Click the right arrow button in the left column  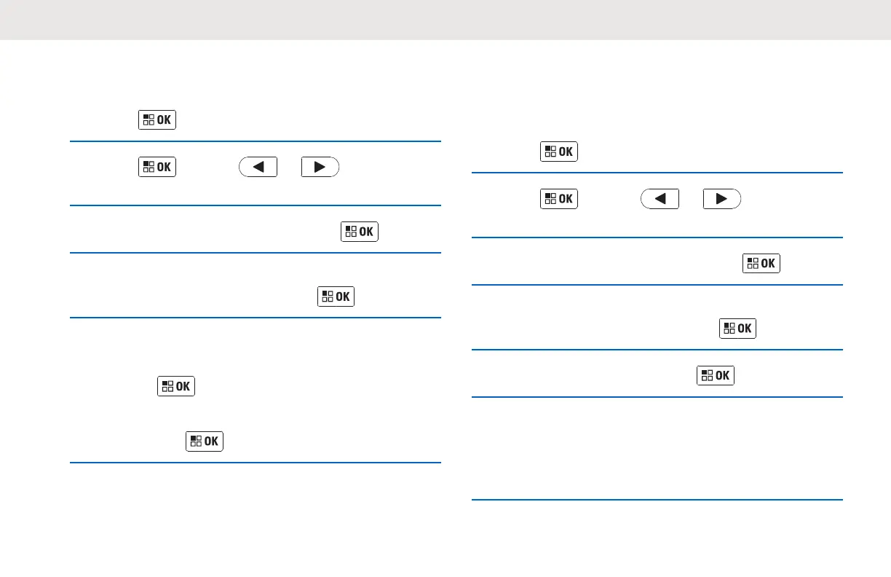[x=320, y=167]
